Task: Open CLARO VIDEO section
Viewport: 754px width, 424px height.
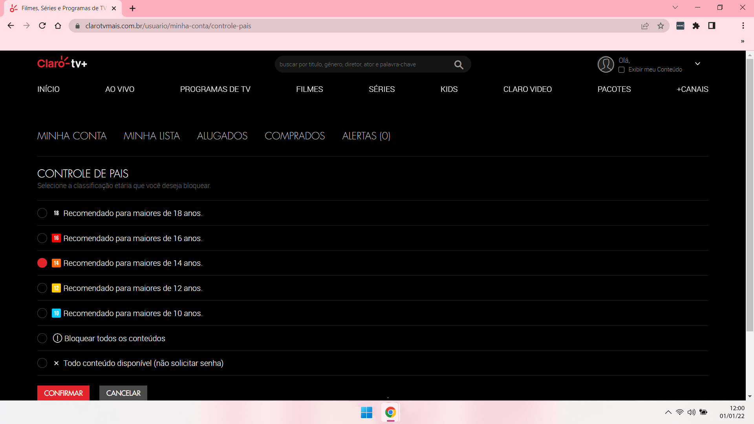Action: point(527,89)
